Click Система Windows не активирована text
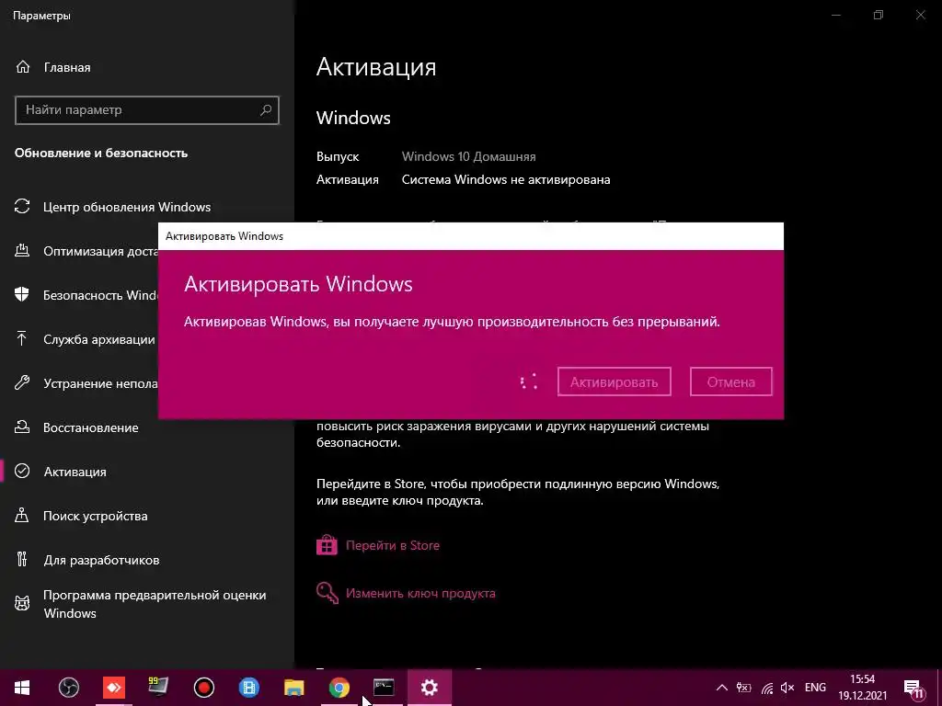Screen dimensions: 942x706 [506, 179]
